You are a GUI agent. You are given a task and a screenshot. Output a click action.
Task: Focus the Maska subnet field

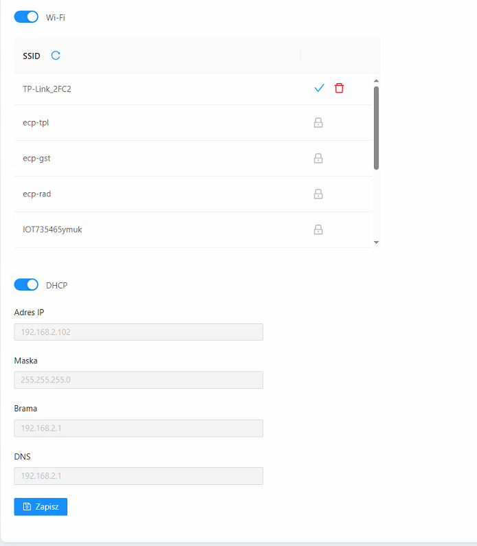pos(138,380)
